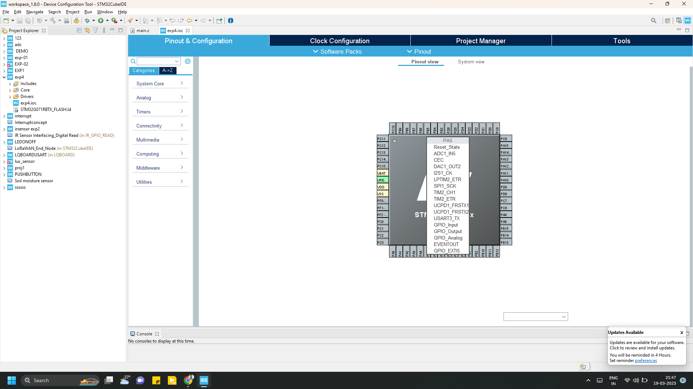Open the Pinout settings gear icon
Image resolution: width=693 pixels, height=389 pixels.
click(187, 61)
